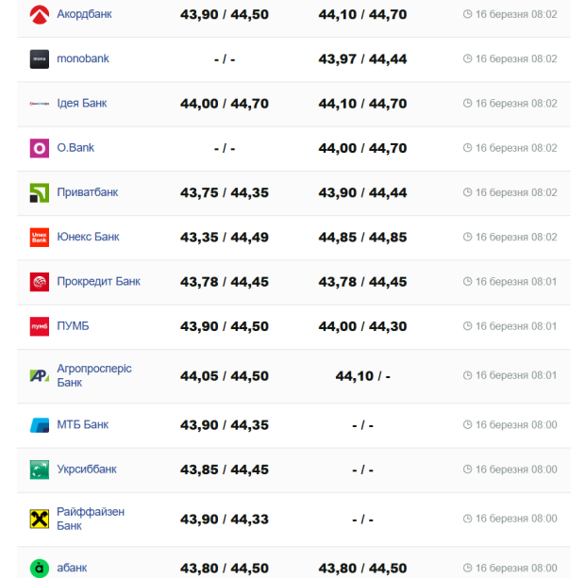Viewport: 585px width, 578px height.
Task: Click the O.Bank purple logo icon
Action: point(39,148)
